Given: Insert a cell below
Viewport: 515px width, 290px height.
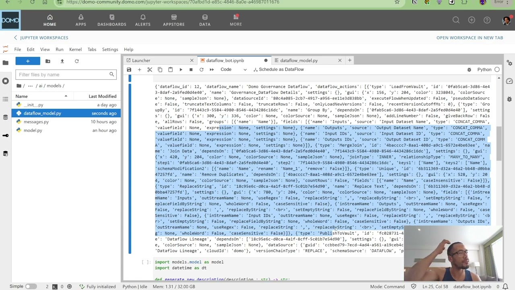Looking at the screenshot, I should click(x=139, y=69).
